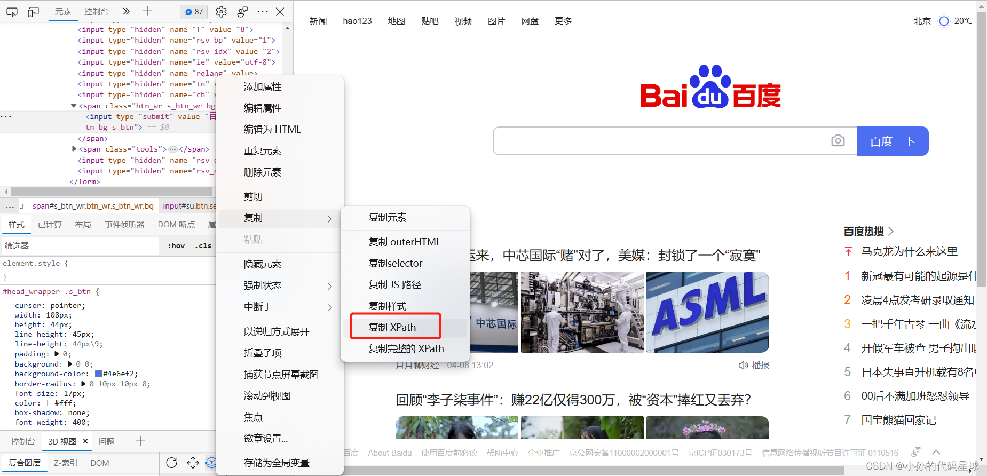This screenshot has height=476, width=987.
Task: Click the color #fff swatch
Action: 50,403
